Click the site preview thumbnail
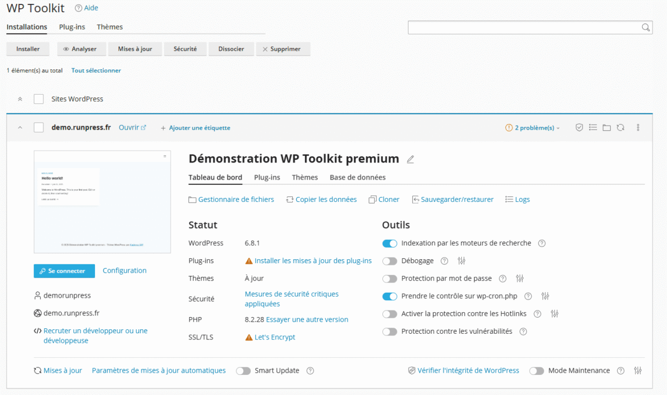Image resolution: width=667 pixels, height=395 pixels. [102, 201]
